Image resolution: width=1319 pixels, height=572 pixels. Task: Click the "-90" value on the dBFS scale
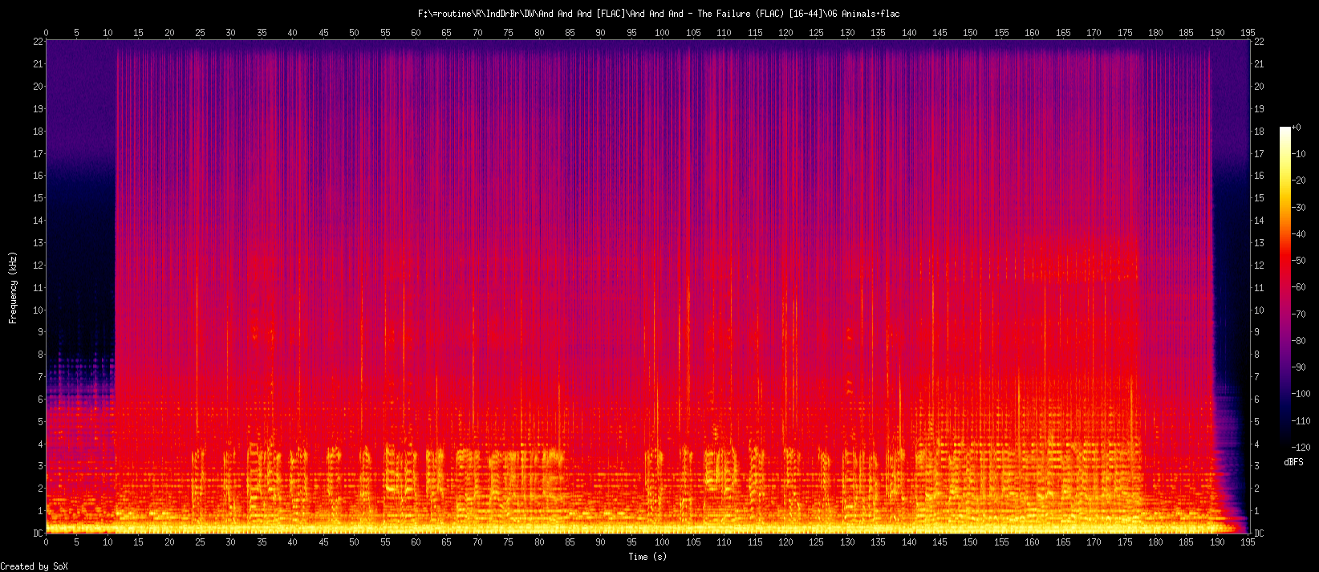tap(1299, 367)
